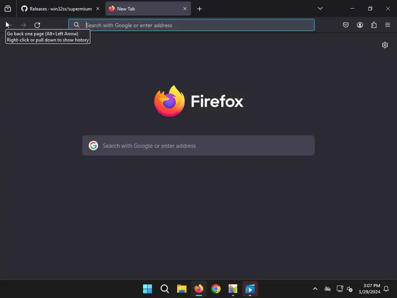Open the application hamburger menu
Viewport: 397px width, 298px height.
coord(388,25)
